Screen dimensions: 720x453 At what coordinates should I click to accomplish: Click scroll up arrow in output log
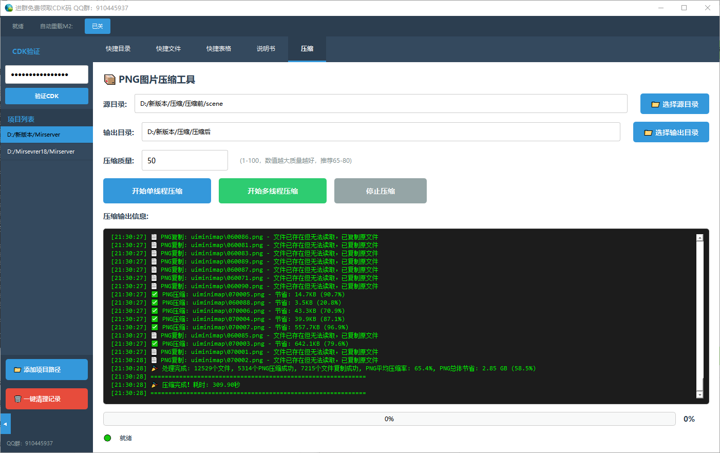click(x=699, y=238)
